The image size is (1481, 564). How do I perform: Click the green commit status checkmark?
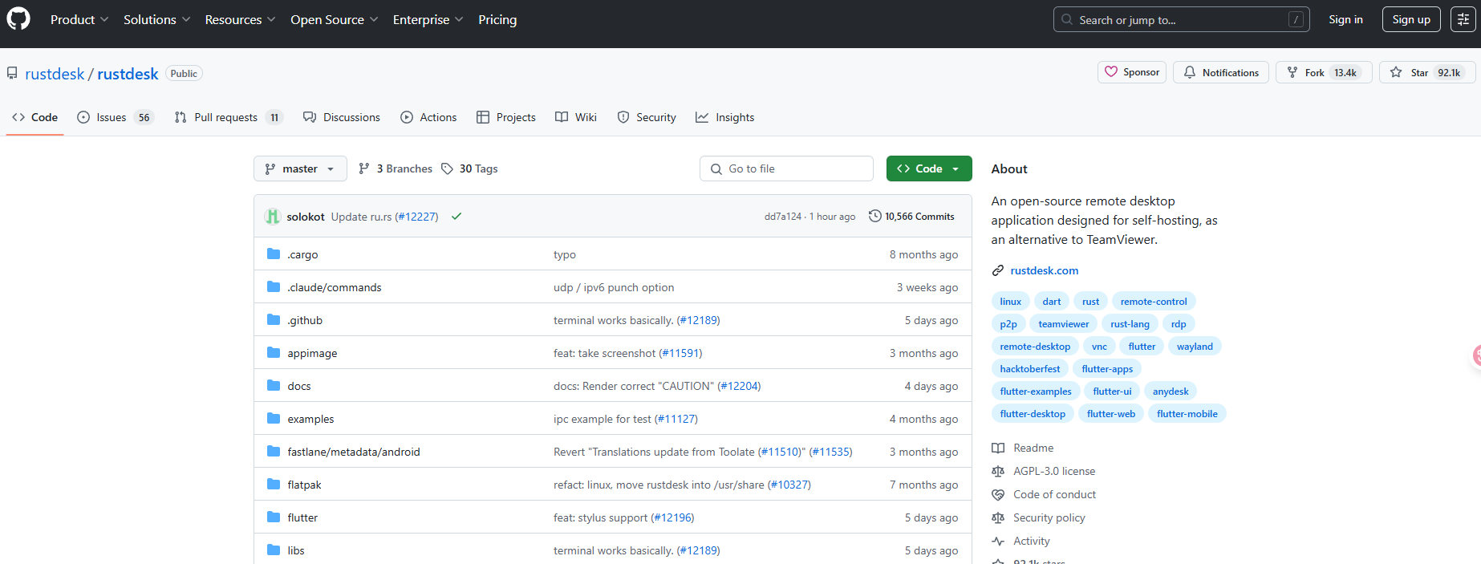456,217
